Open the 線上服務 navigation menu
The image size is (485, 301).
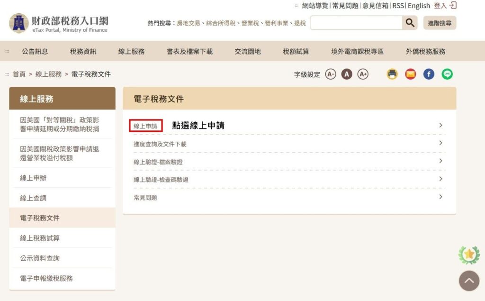(132, 51)
